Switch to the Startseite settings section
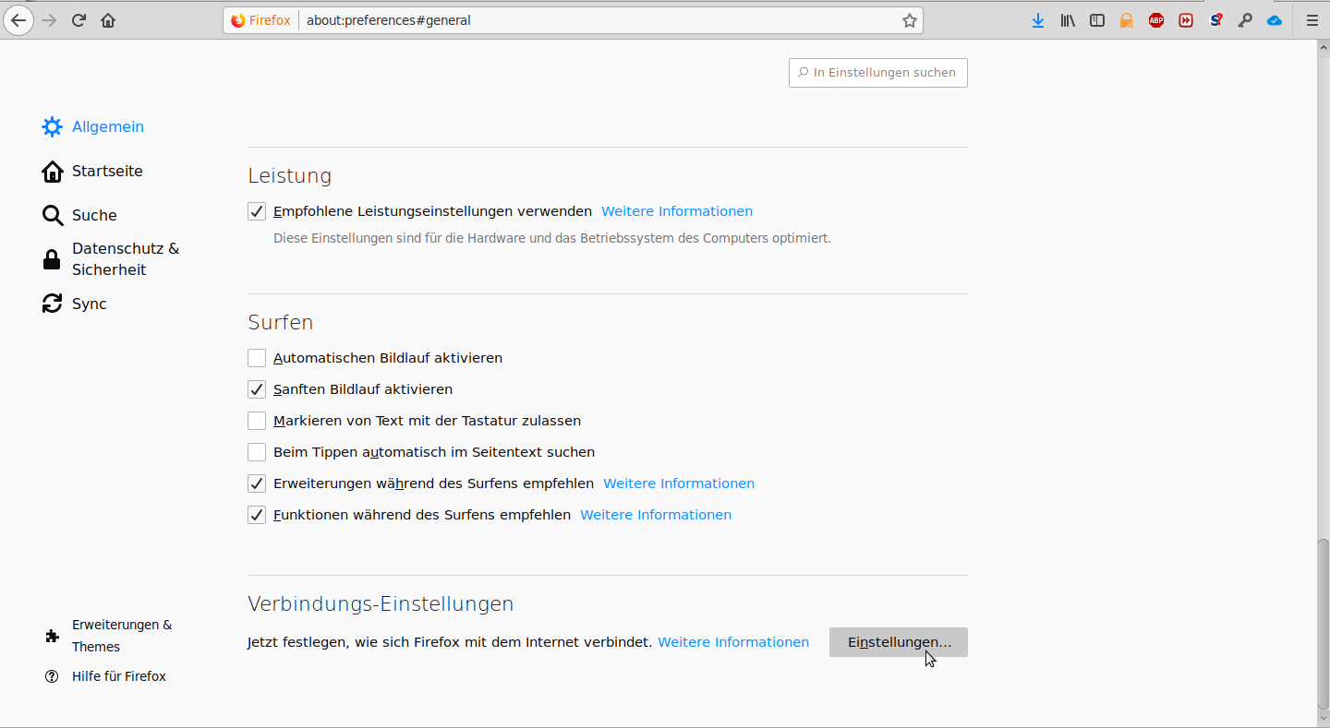This screenshot has height=728, width=1330. click(106, 172)
